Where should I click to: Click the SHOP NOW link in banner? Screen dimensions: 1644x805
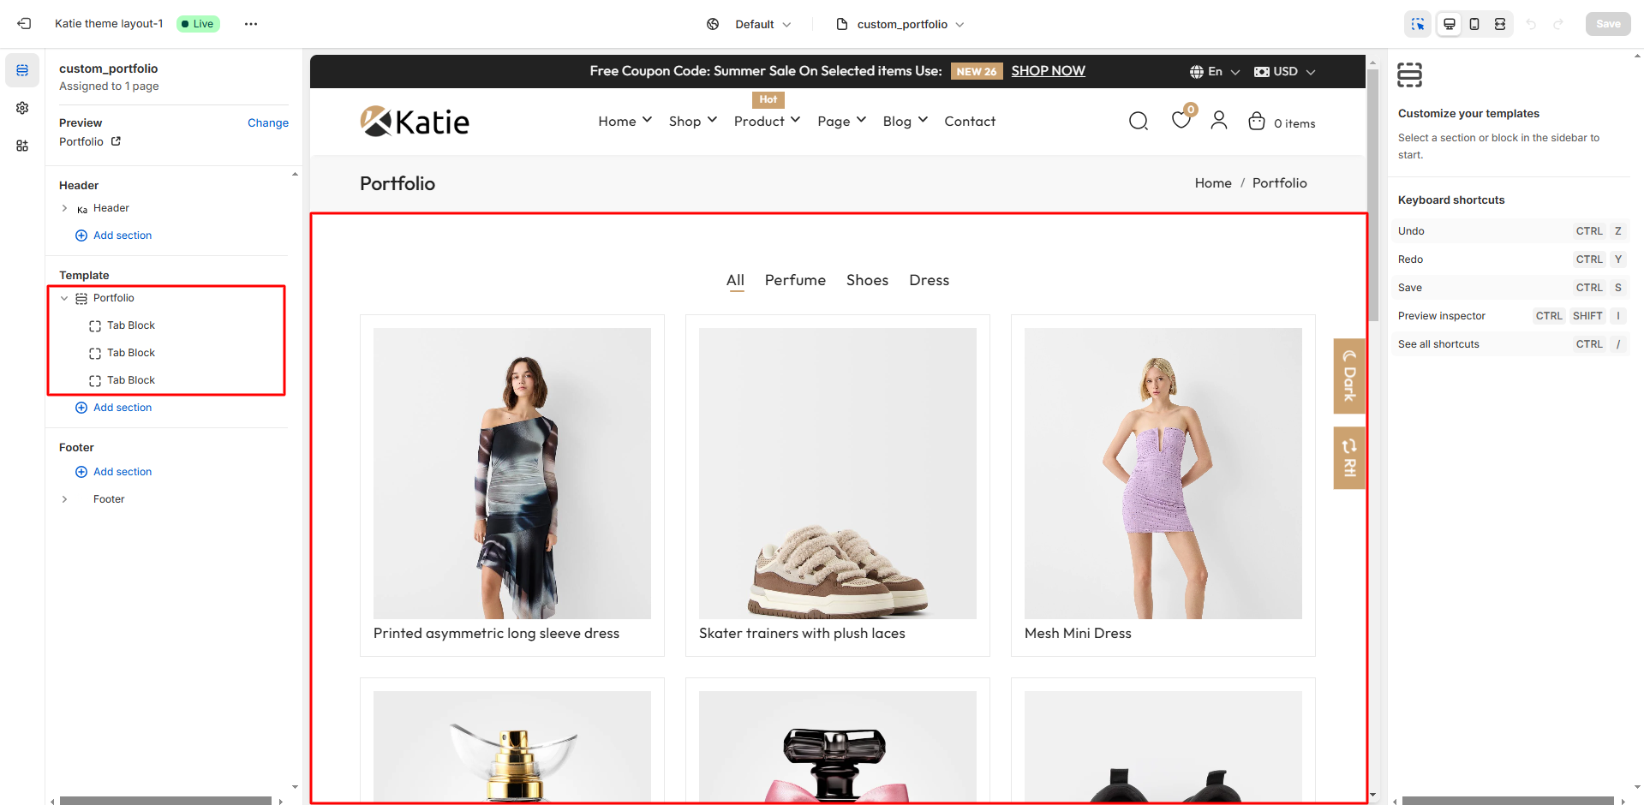tap(1048, 71)
